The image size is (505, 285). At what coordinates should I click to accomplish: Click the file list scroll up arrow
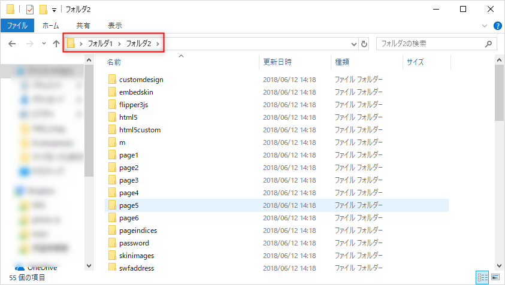[x=499, y=60]
